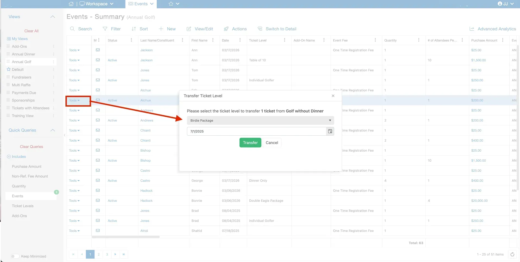520x262 pixels.
Task: Open Payments Due view options menu
Action: point(54,93)
